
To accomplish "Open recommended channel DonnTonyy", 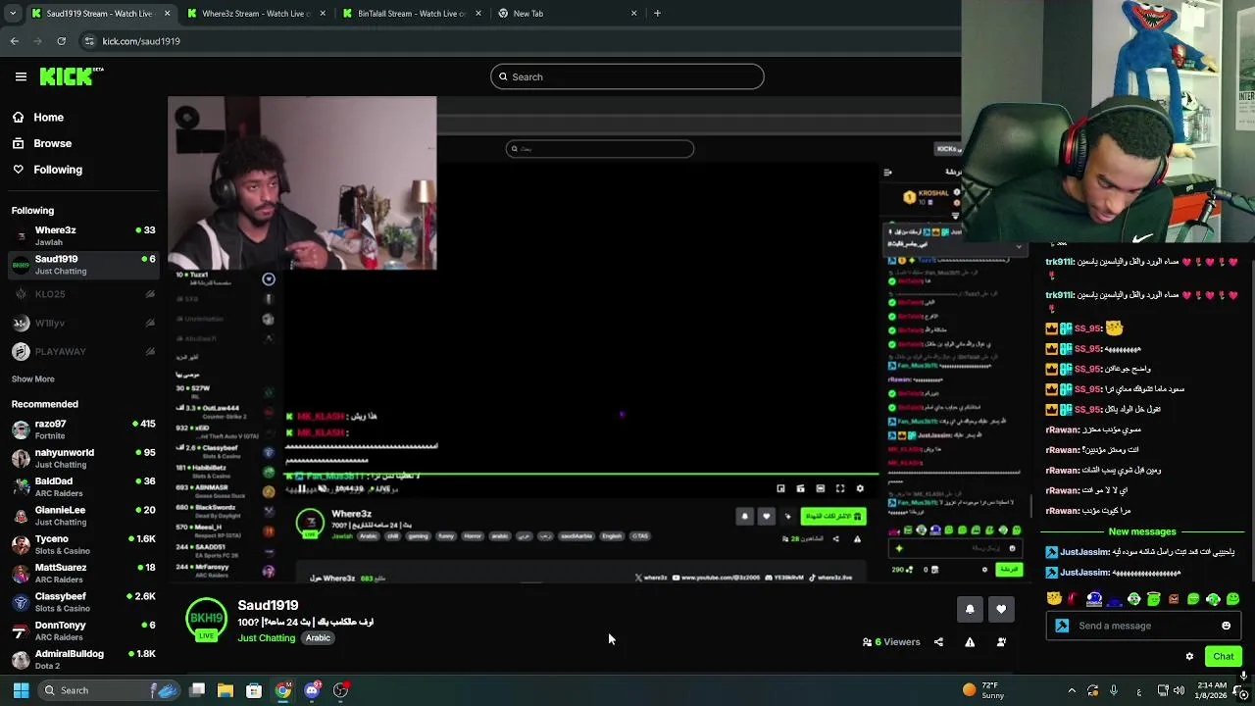I will 83,630.
